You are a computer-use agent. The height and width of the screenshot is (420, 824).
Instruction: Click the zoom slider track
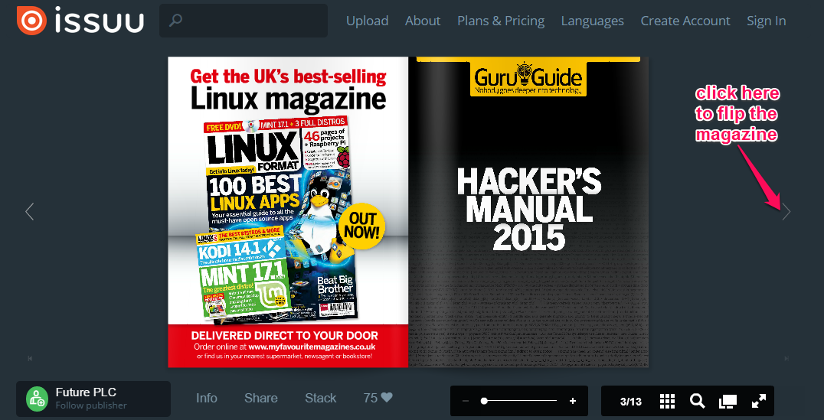[519, 401]
